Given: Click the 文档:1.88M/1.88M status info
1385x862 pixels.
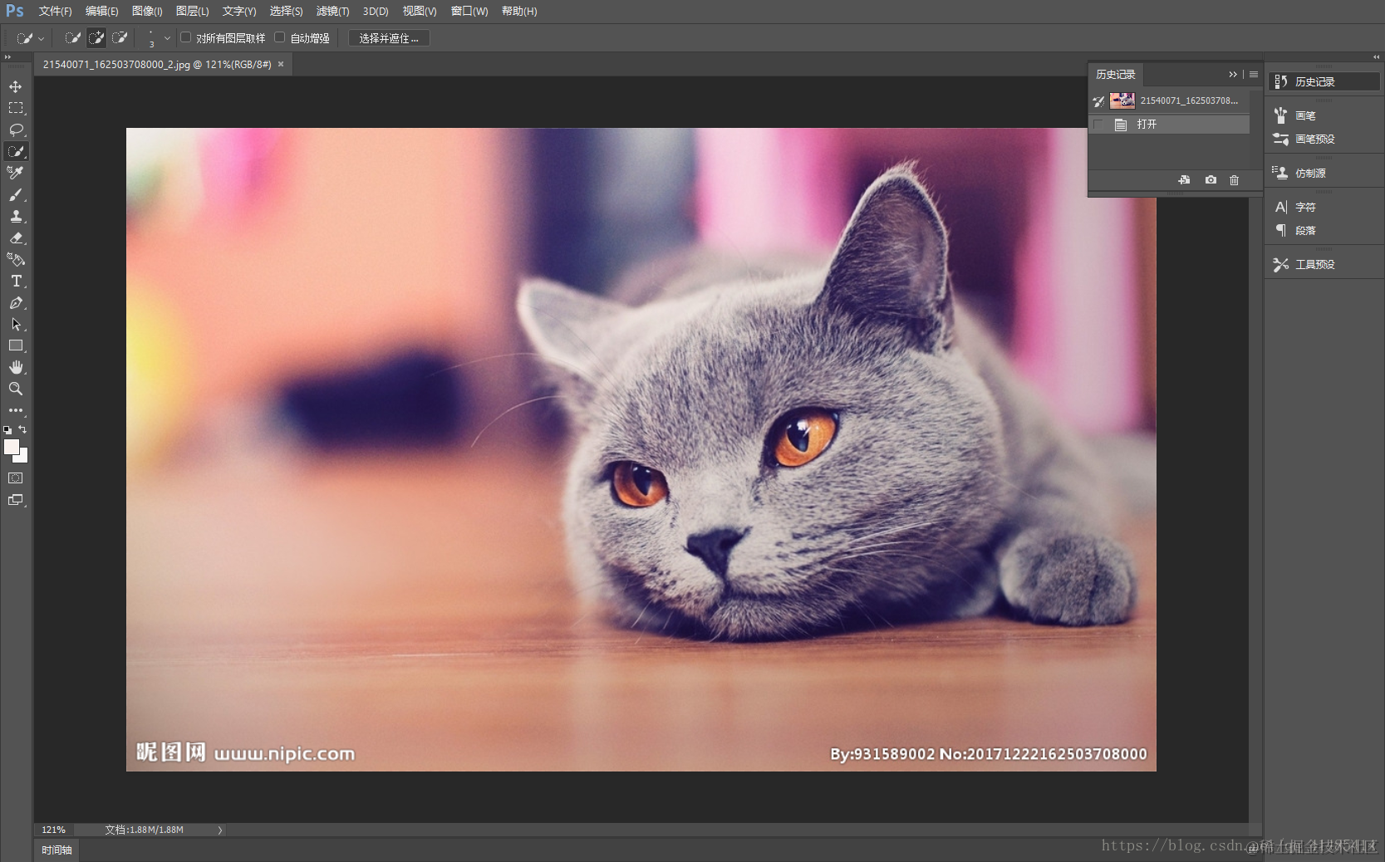Looking at the screenshot, I should pyautogui.click(x=144, y=830).
